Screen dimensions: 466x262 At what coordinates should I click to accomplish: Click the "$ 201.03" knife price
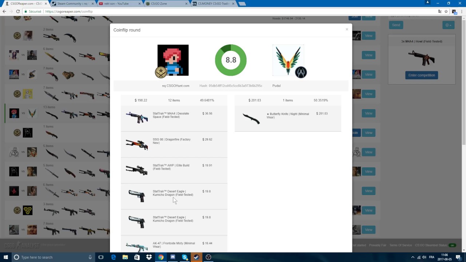322,114
